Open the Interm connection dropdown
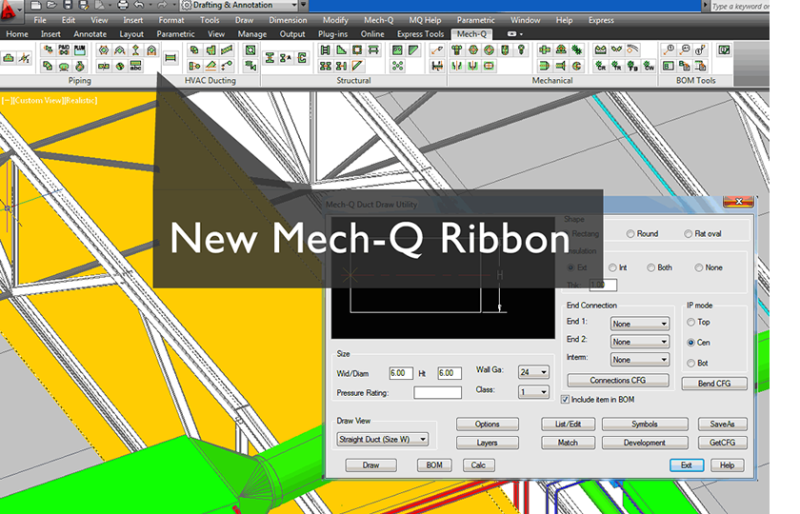The width and height of the screenshot is (800, 514). coord(639,360)
